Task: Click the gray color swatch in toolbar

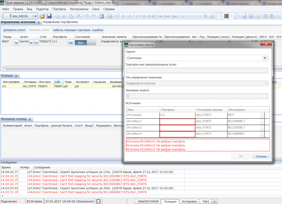Action: 226,16
